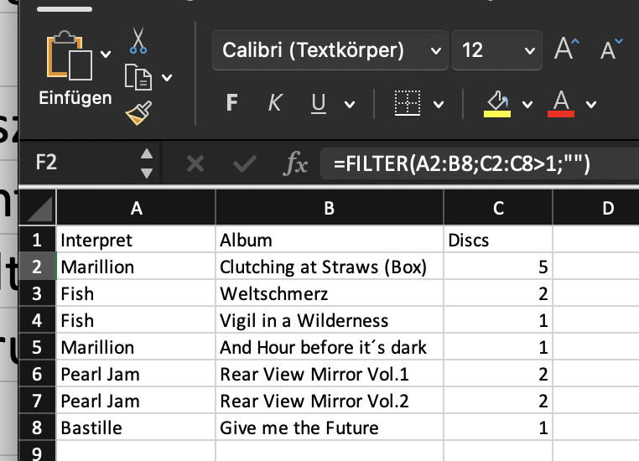
Task: Click the Copy icon
Action: coord(137,77)
